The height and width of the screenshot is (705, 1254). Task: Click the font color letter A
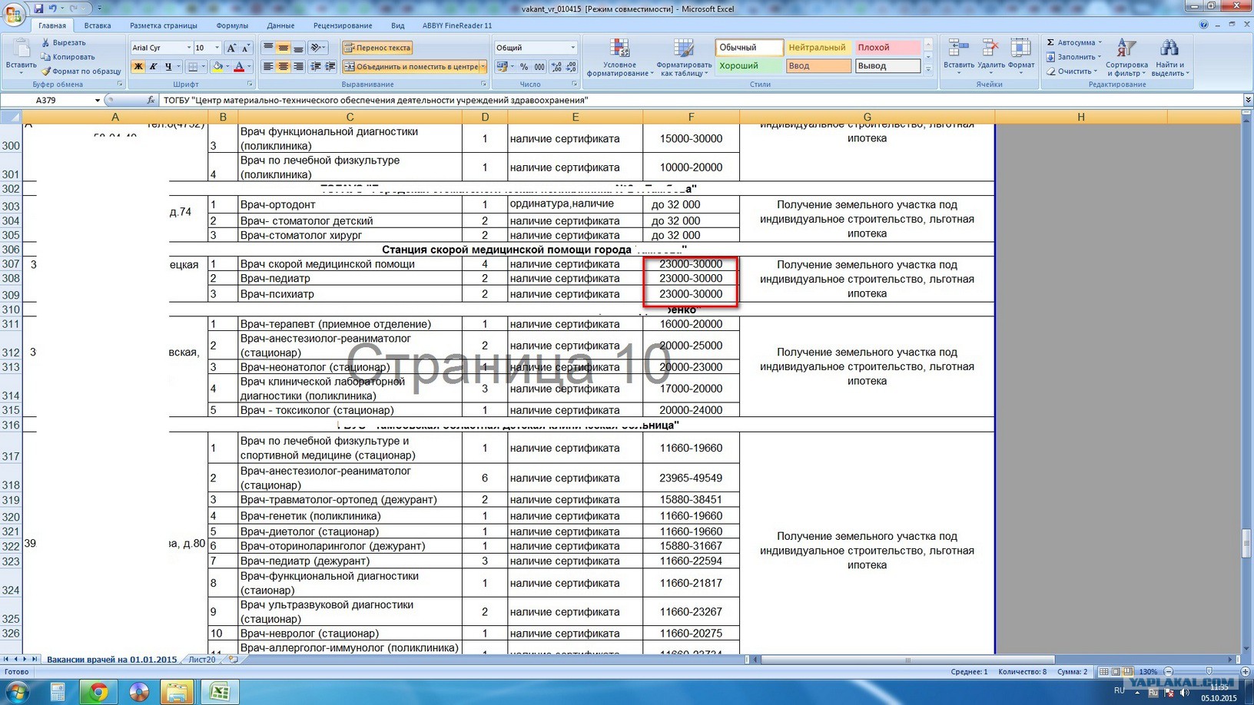click(239, 67)
